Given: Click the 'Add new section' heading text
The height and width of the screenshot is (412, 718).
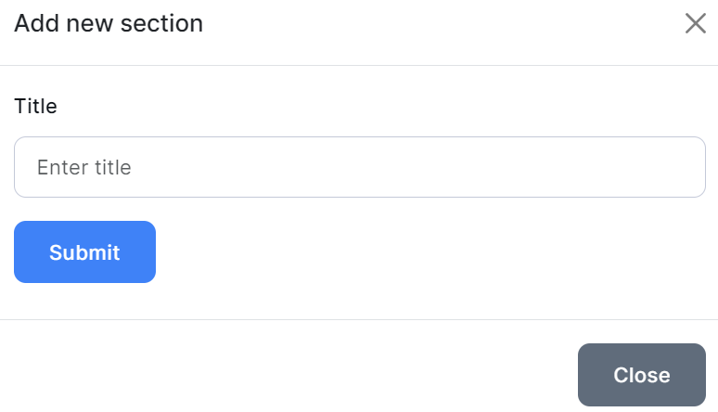Looking at the screenshot, I should pos(109,23).
